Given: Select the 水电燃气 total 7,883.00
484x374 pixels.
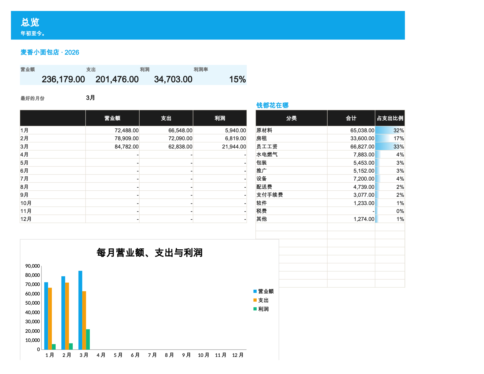Looking at the screenshot, I should pyautogui.click(x=351, y=155).
